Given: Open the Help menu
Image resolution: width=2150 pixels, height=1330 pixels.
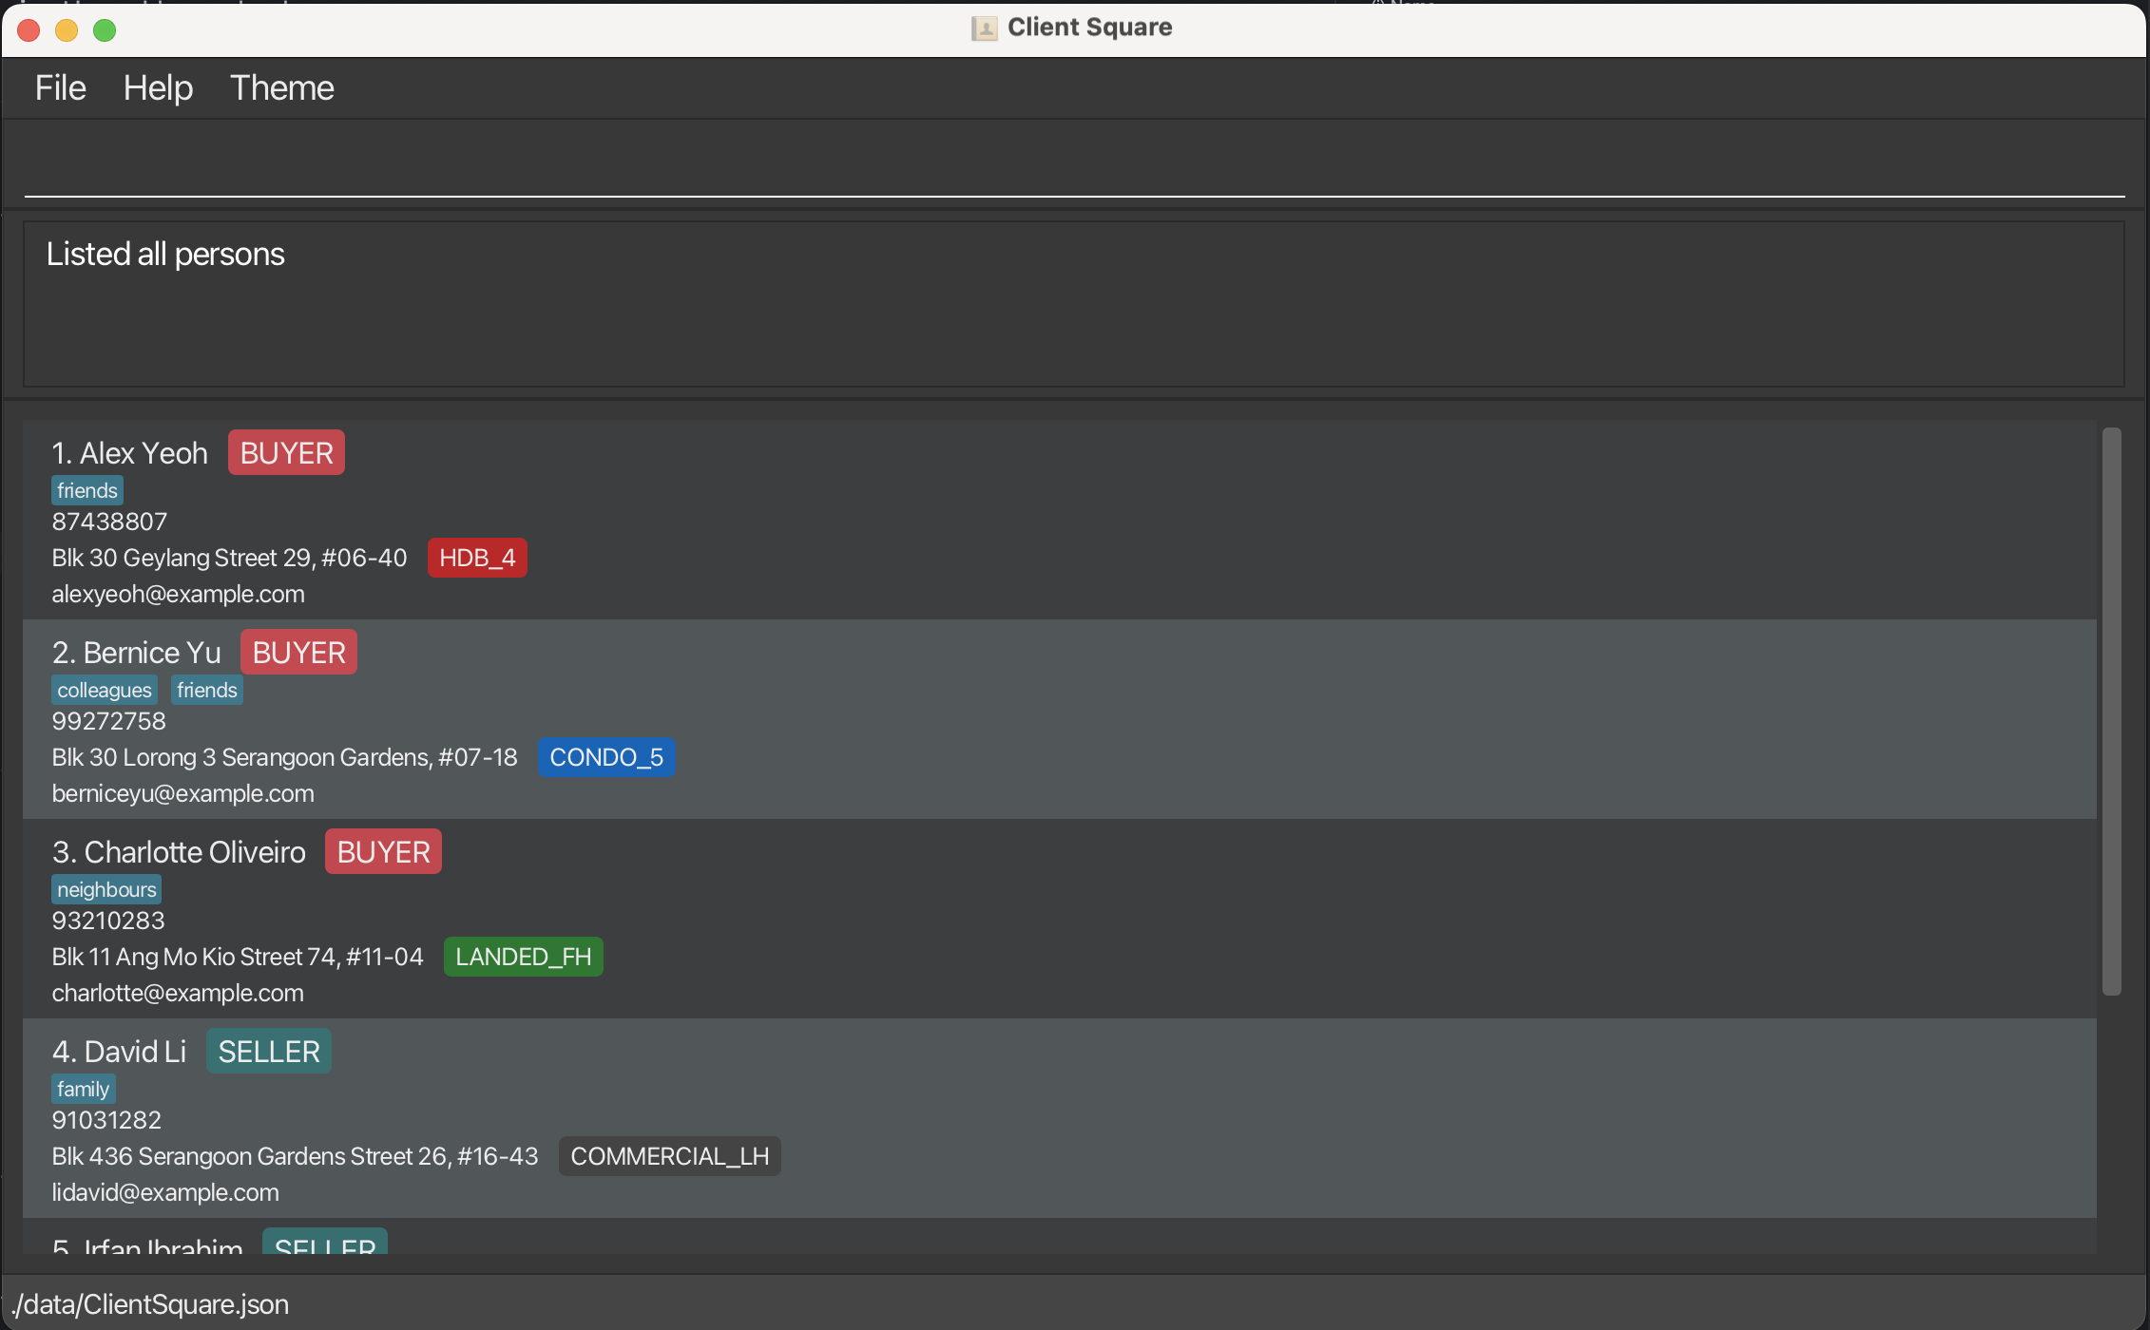Looking at the screenshot, I should tap(158, 88).
